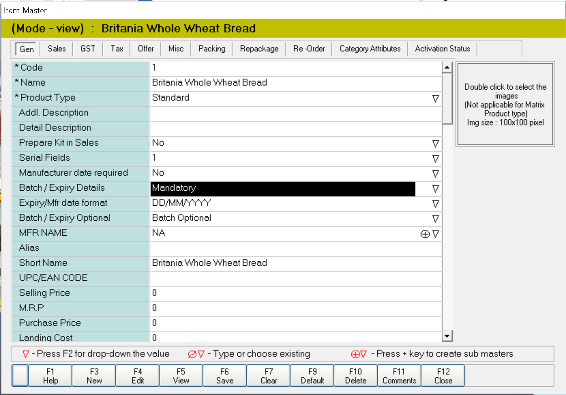
Task: Click the F5 View button
Action: coord(181,376)
